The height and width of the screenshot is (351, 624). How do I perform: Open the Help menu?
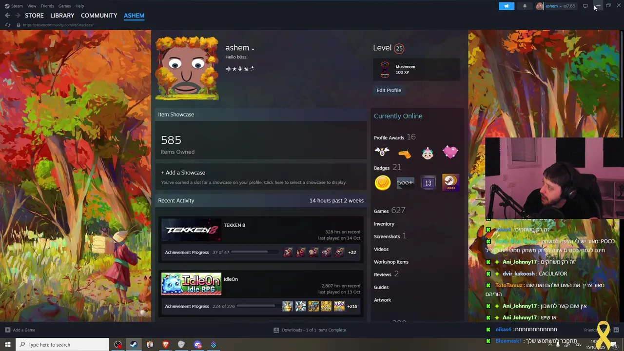click(79, 6)
